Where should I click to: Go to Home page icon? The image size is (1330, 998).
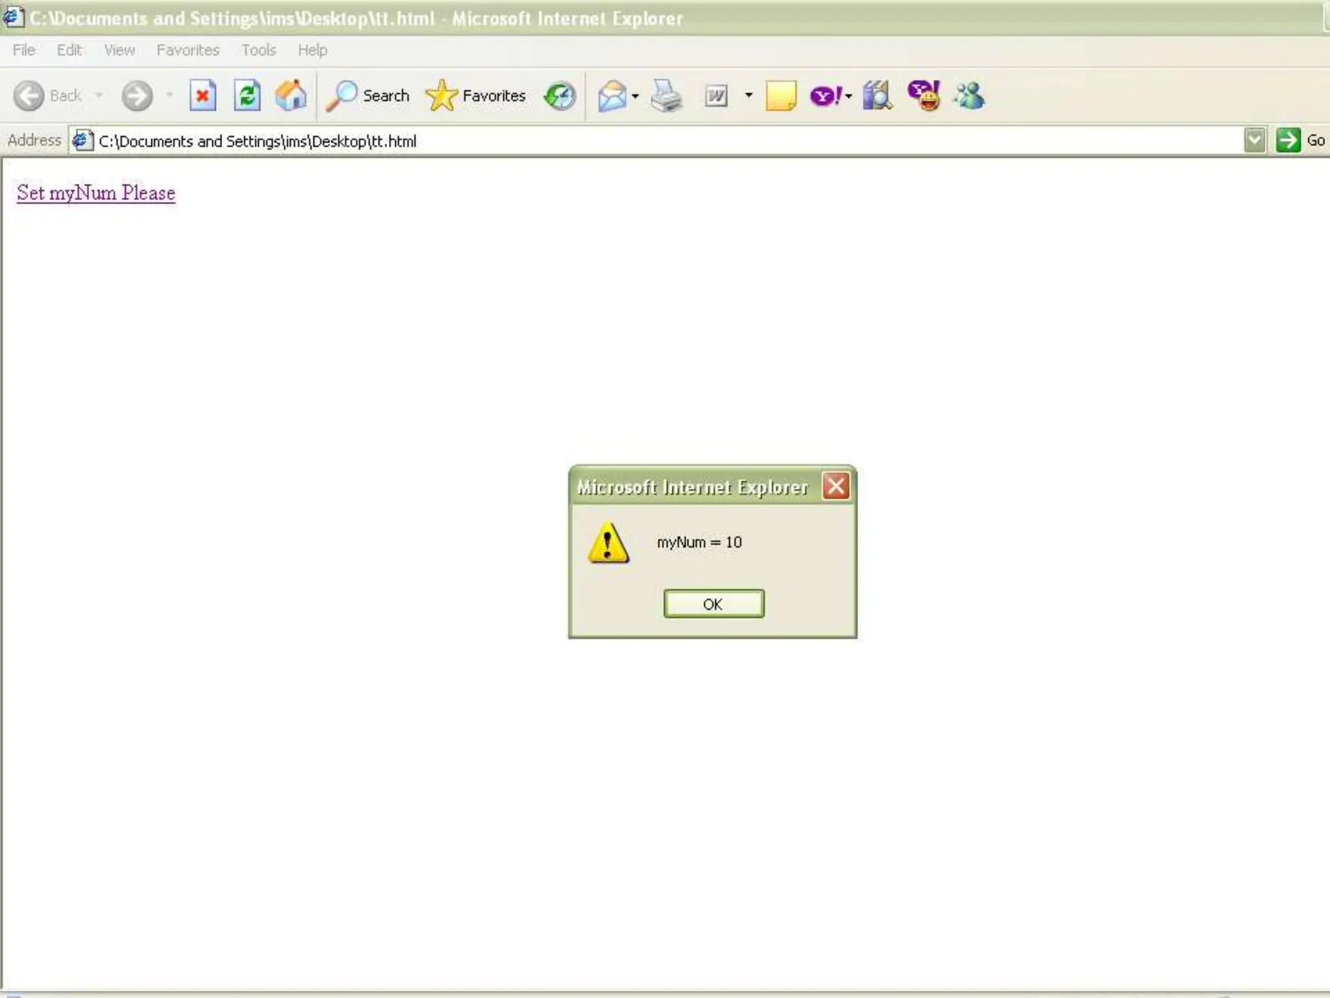[290, 96]
